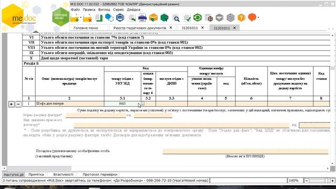Close the inactive white J1201011 tab

[202, 28]
